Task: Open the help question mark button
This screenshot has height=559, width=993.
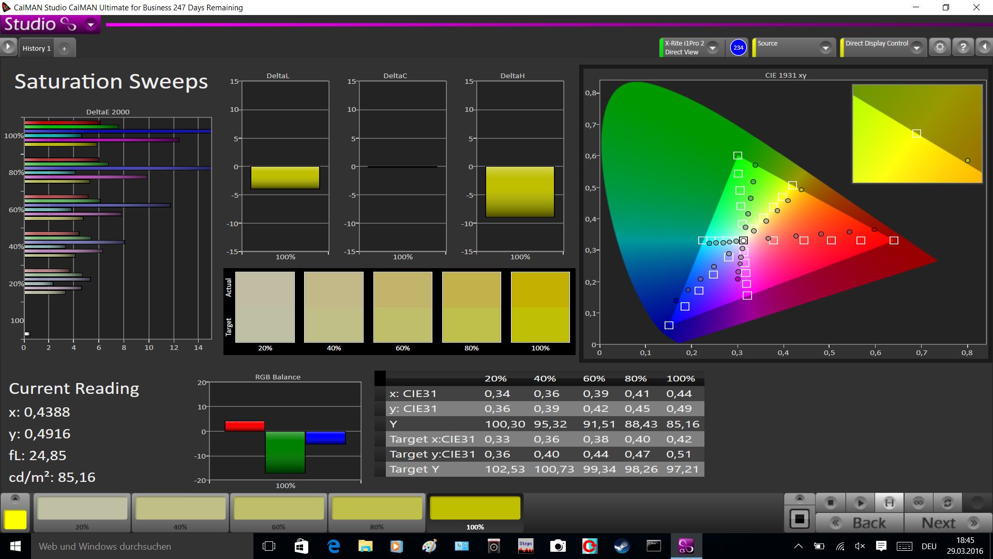Action: (x=962, y=47)
